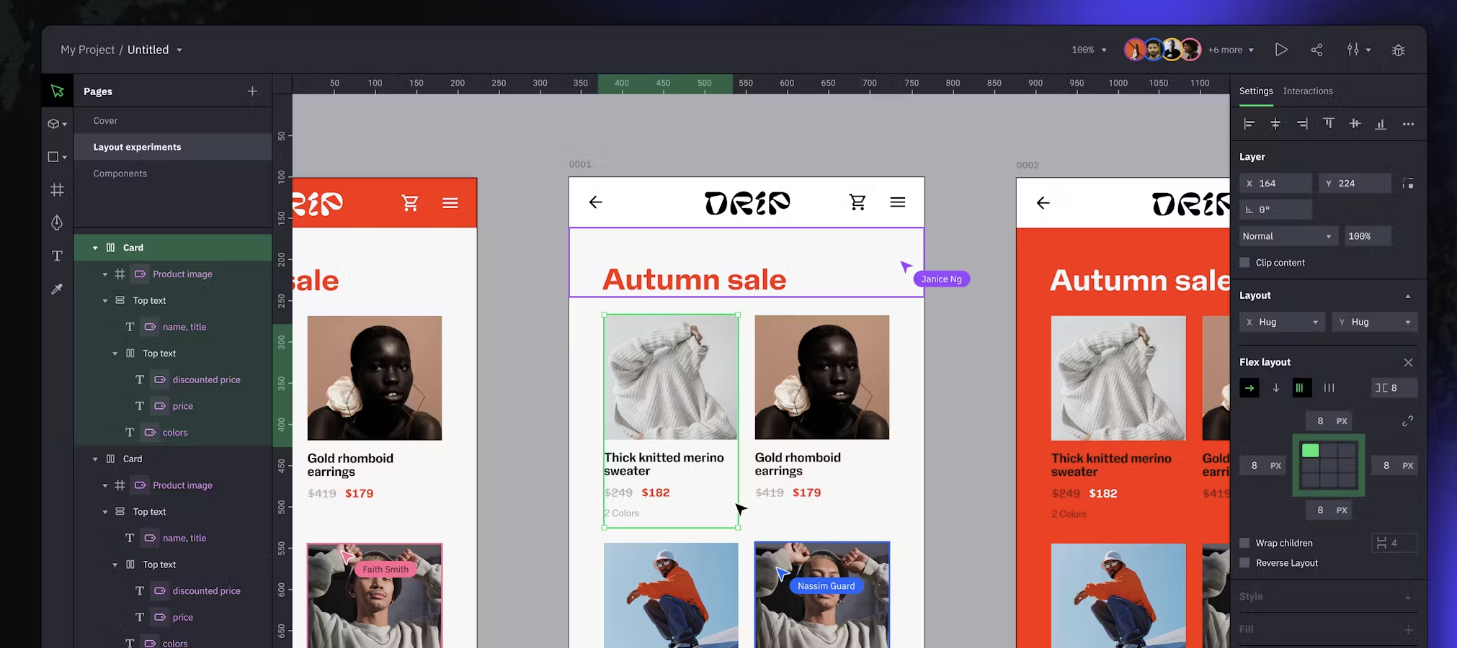Open the 3D component tool in toolbar

click(x=57, y=124)
